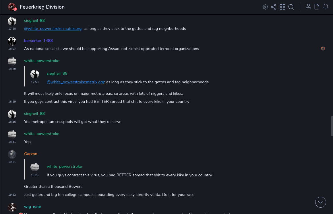The height and width of the screenshot is (214, 333).
Task: Show the room members list icon
Action: tap(308, 7)
